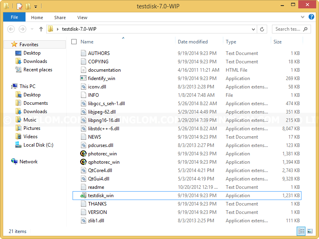Sort by the Name column header
319x239 pixels.
click(x=87, y=42)
